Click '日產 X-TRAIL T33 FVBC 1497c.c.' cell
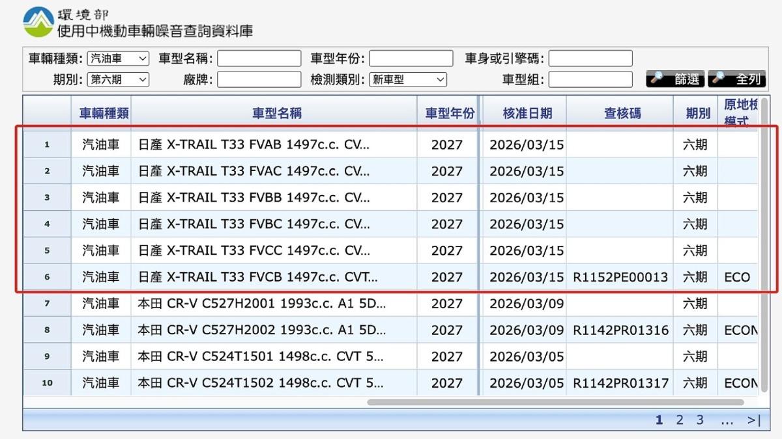 click(274, 224)
